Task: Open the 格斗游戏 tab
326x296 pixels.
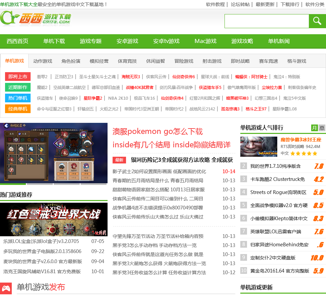Action: (x=297, y=61)
